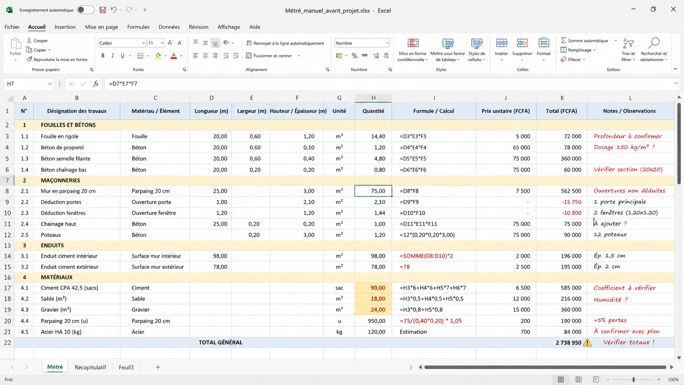The image size is (684, 385).
Task: Align cell text to the right
Action: tap(215, 56)
